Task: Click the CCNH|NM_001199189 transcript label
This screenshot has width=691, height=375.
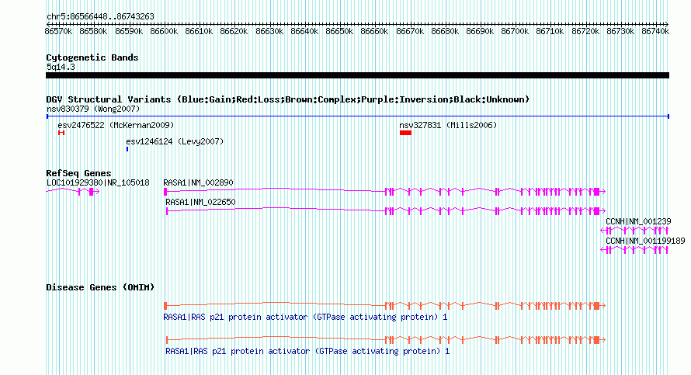Action: pos(645,241)
